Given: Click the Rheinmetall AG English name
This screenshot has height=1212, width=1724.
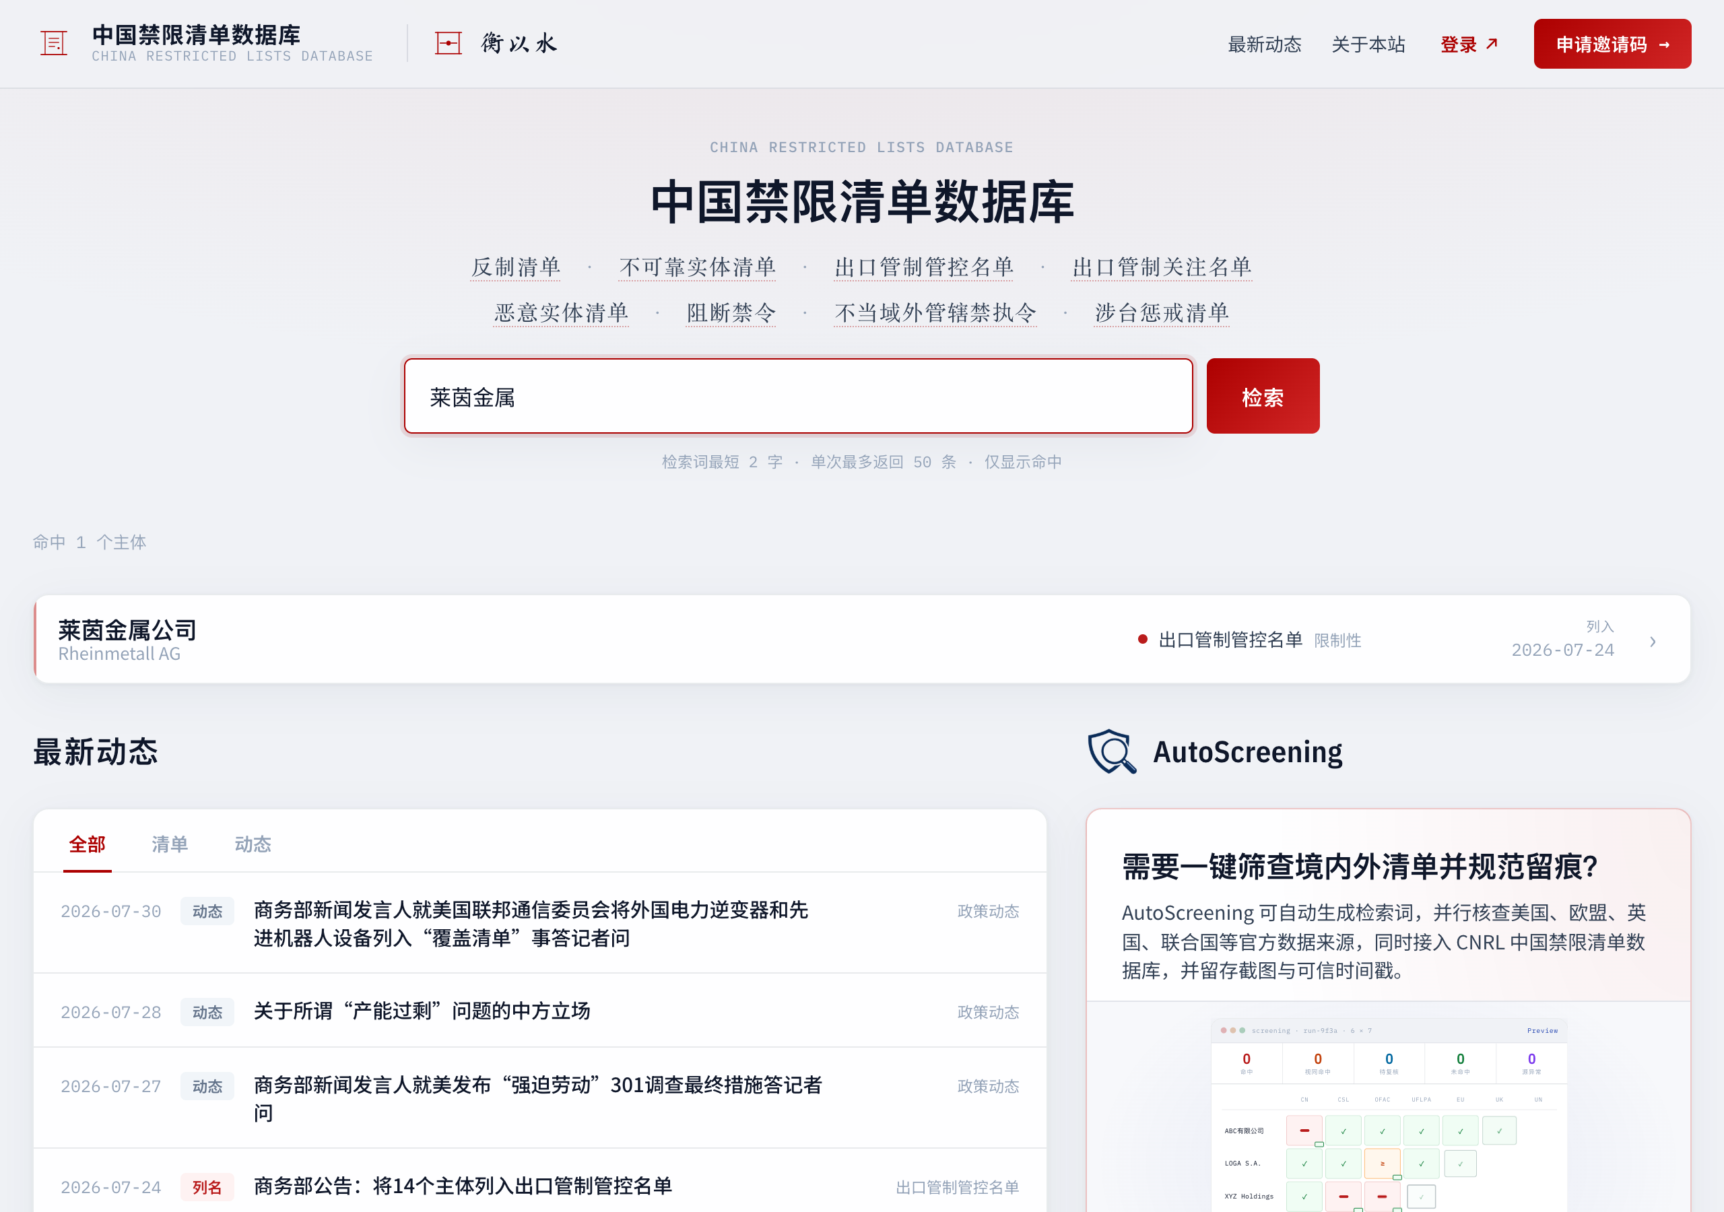Looking at the screenshot, I should tap(119, 654).
